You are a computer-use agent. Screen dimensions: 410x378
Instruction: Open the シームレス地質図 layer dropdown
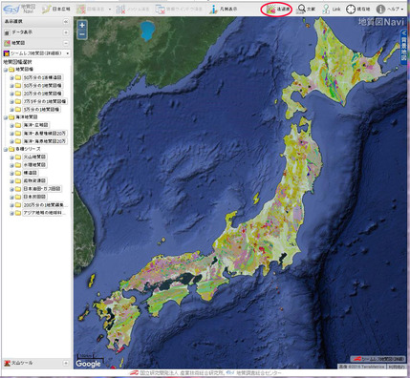(x=36, y=53)
